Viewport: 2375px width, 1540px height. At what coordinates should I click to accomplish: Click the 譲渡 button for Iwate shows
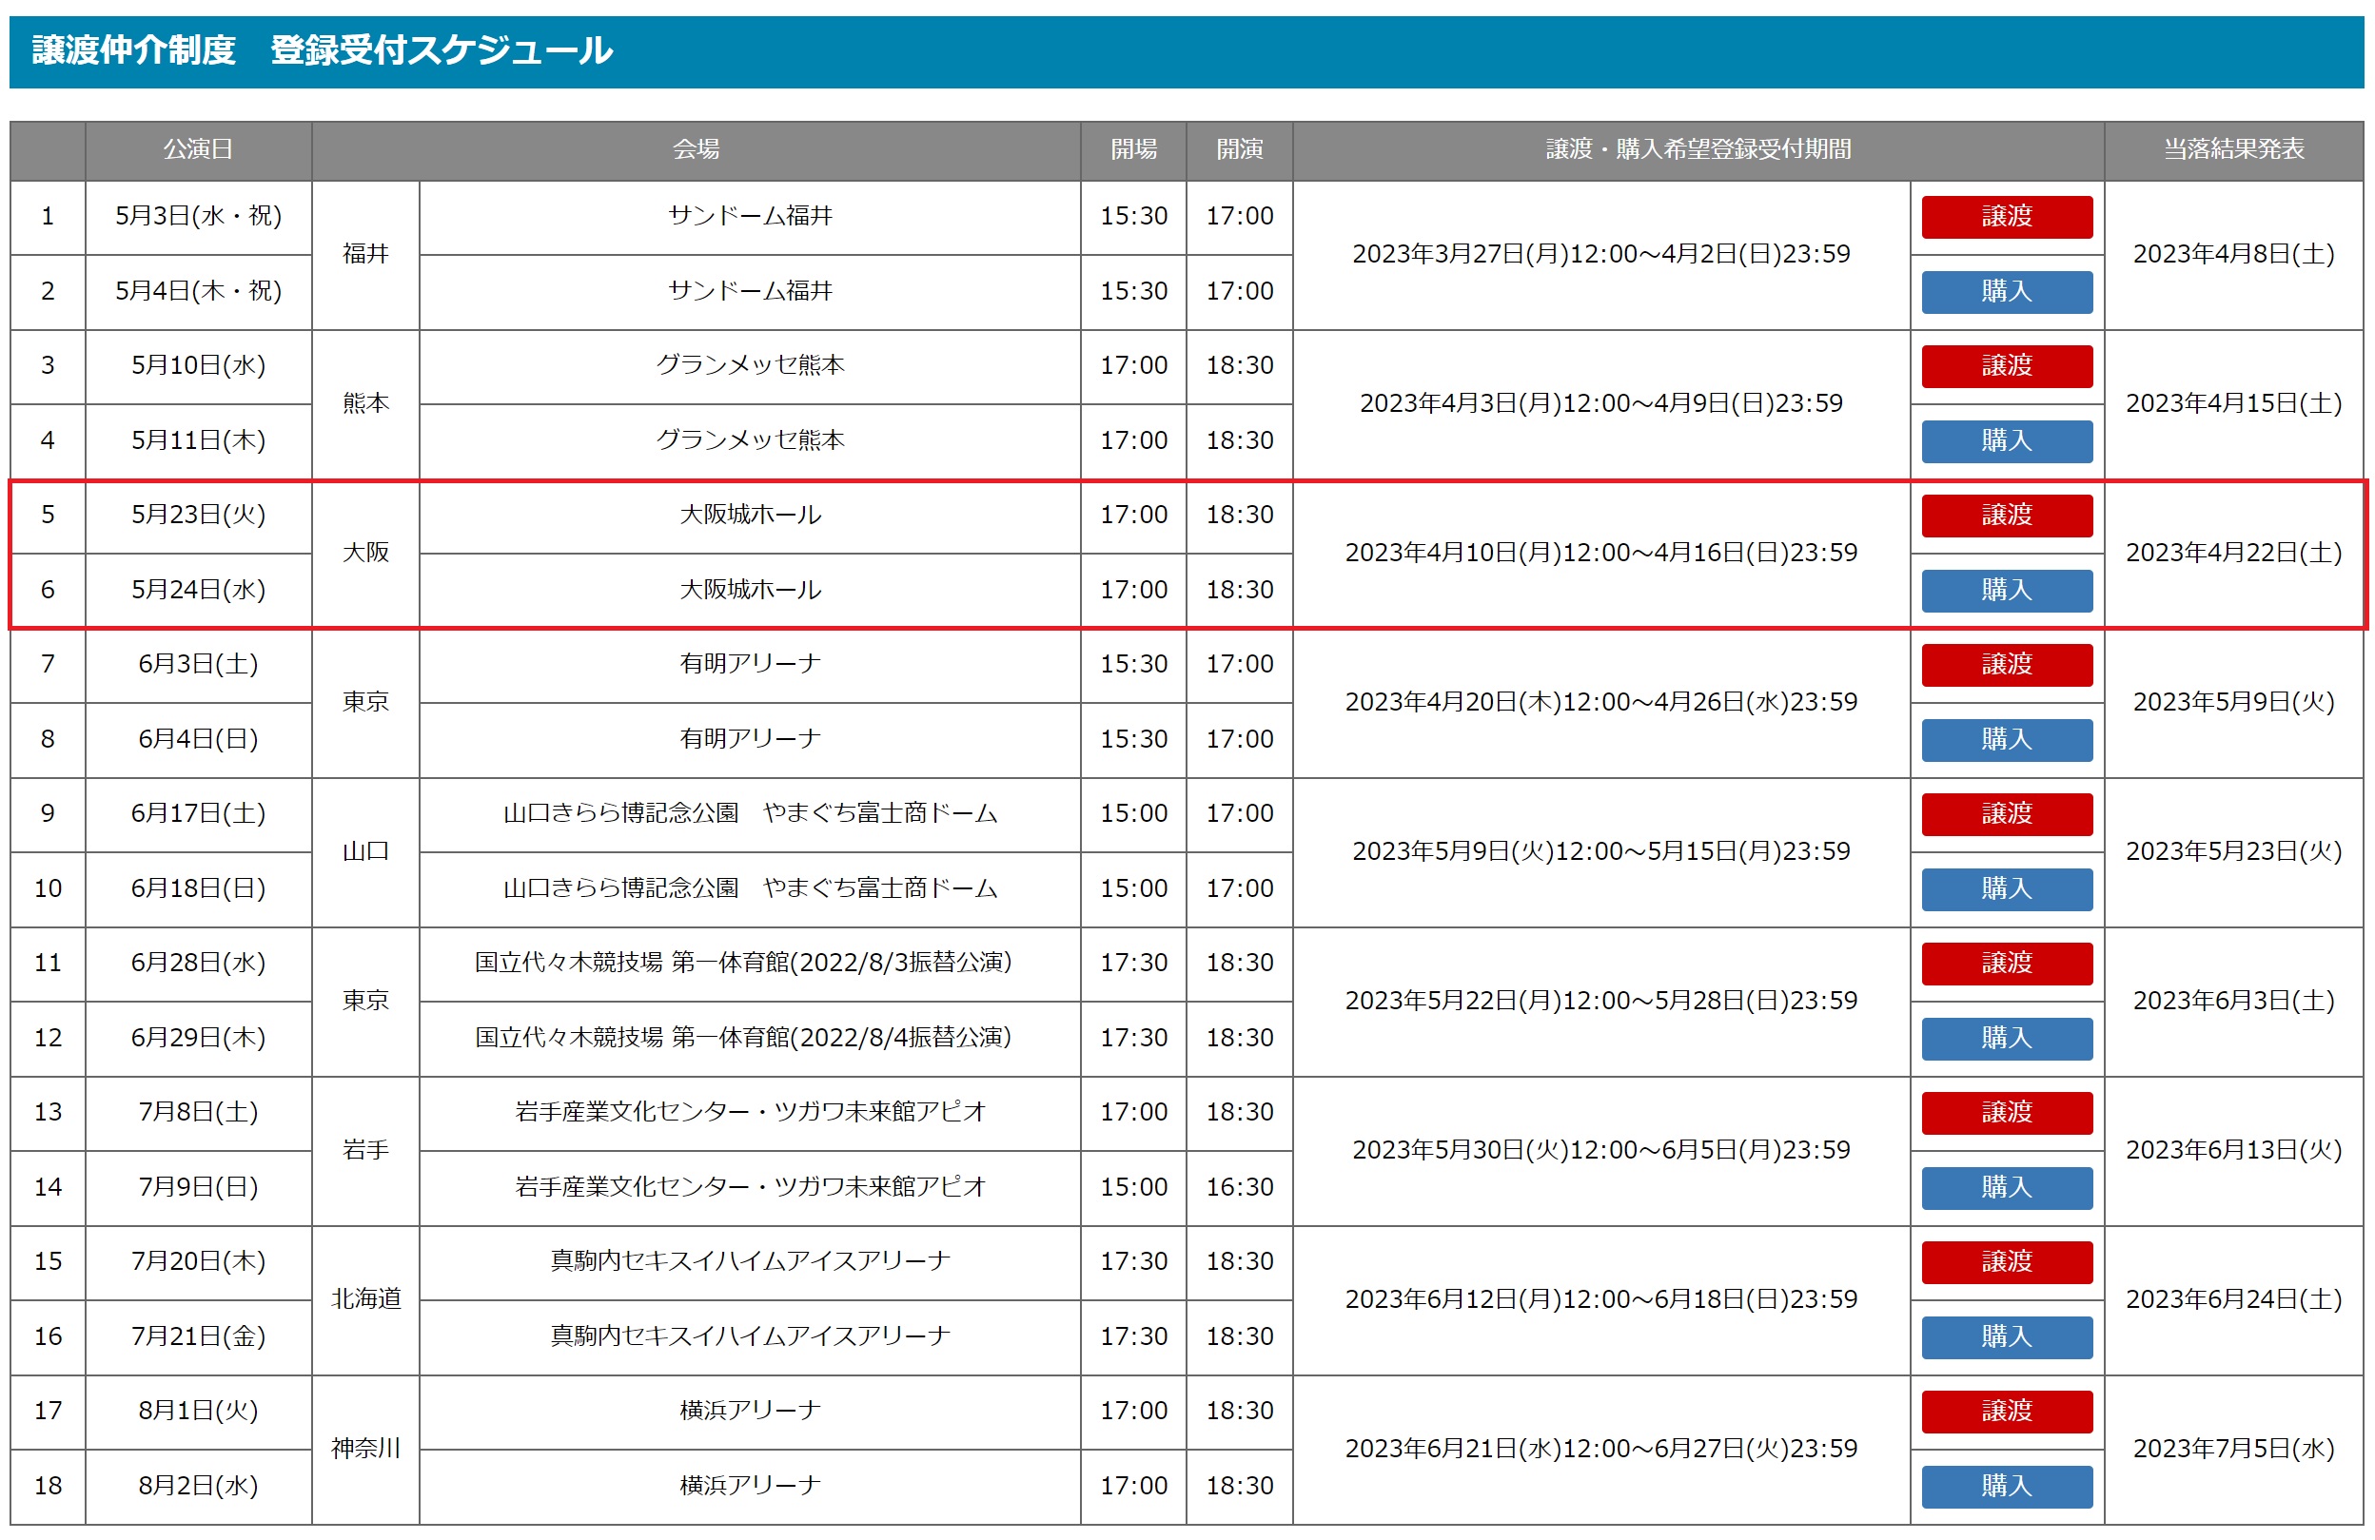2006,1113
